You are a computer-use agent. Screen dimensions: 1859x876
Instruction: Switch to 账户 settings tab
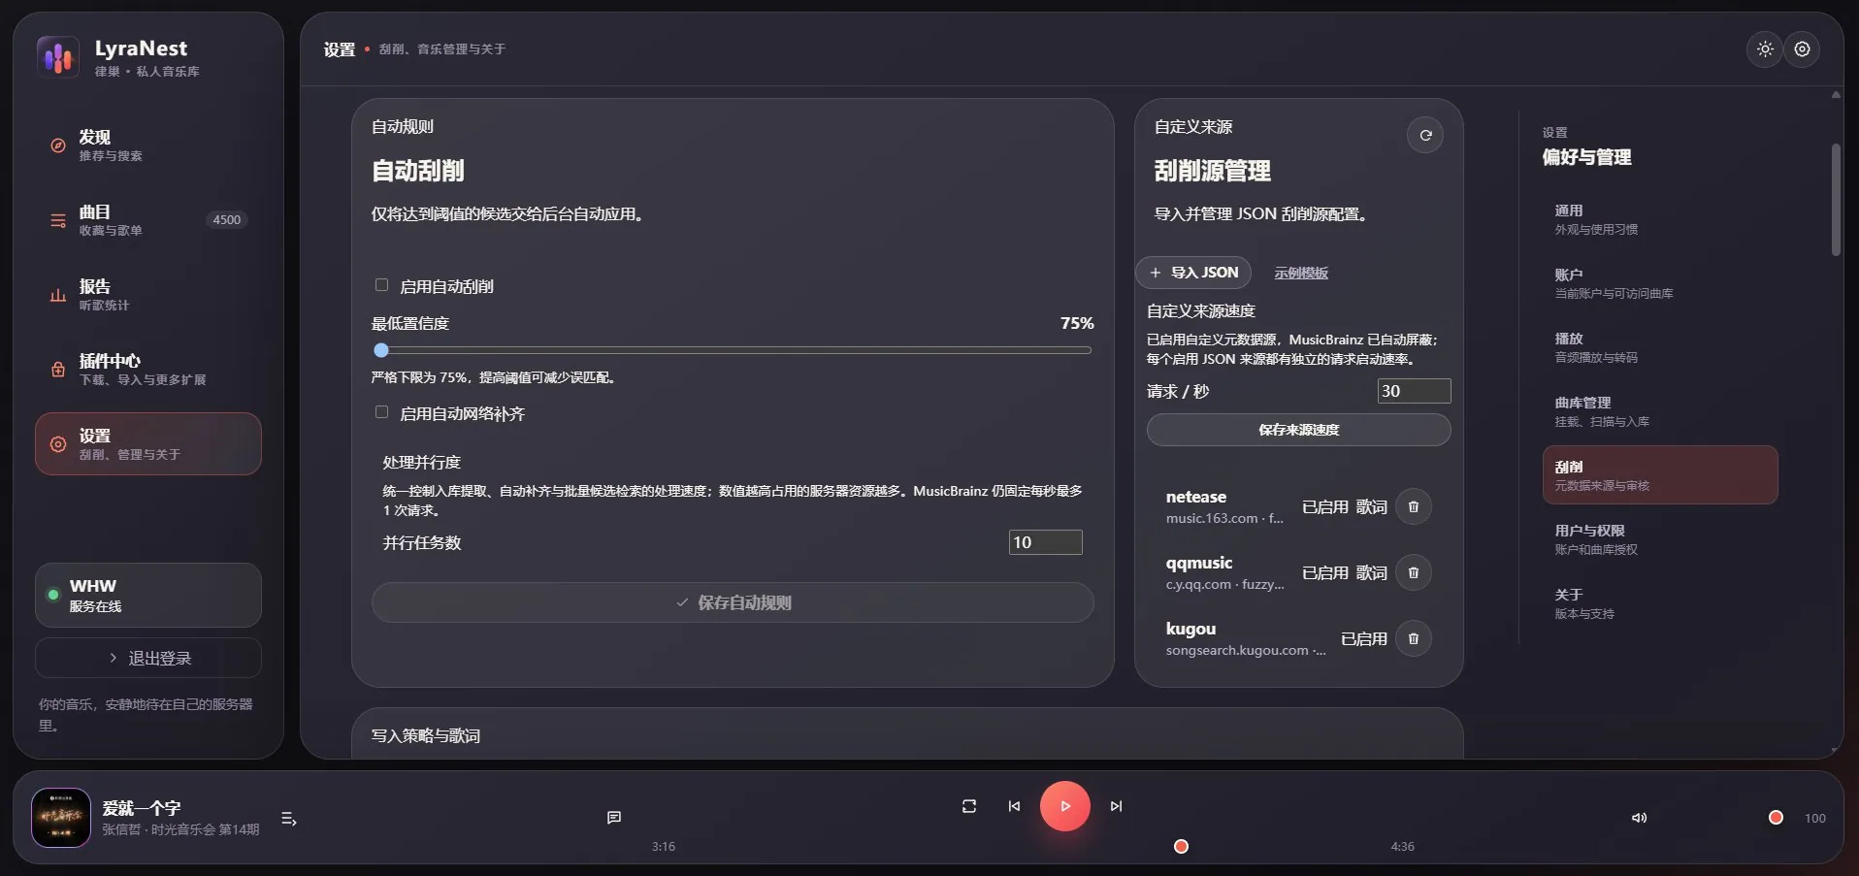coord(1660,283)
